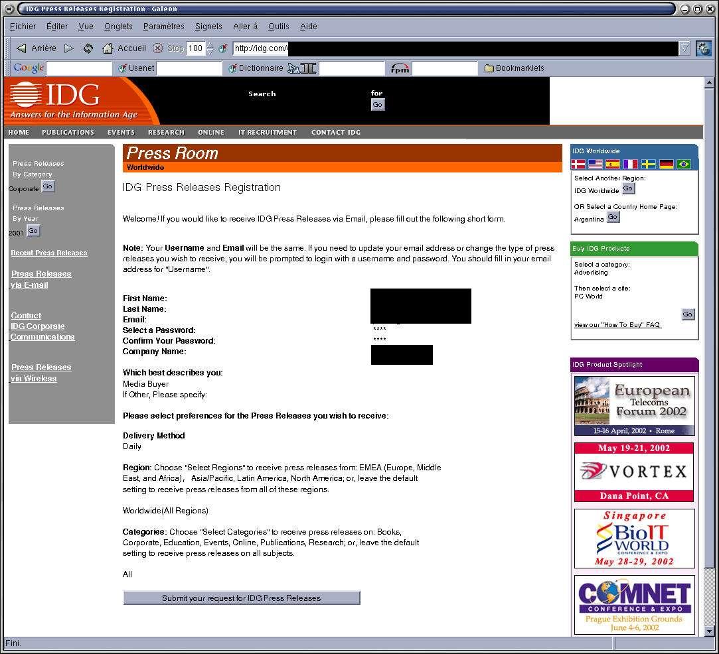Click the Google search input field
719x654 pixels.
[79, 68]
